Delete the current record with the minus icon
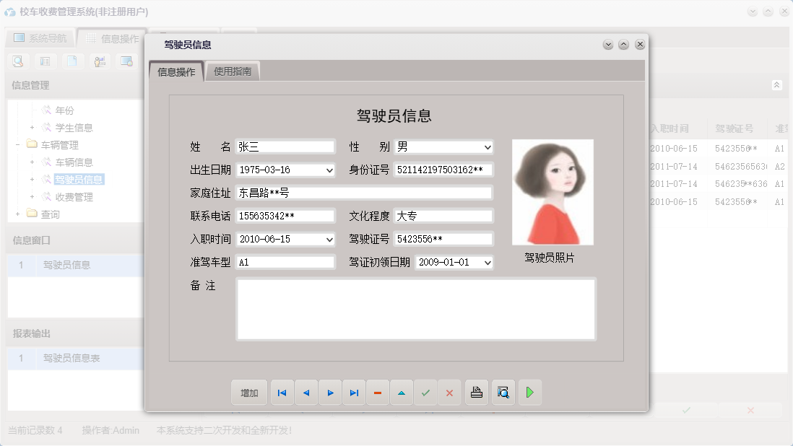Image resolution: width=793 pixels, height=446 pixels. pos(378,392)
